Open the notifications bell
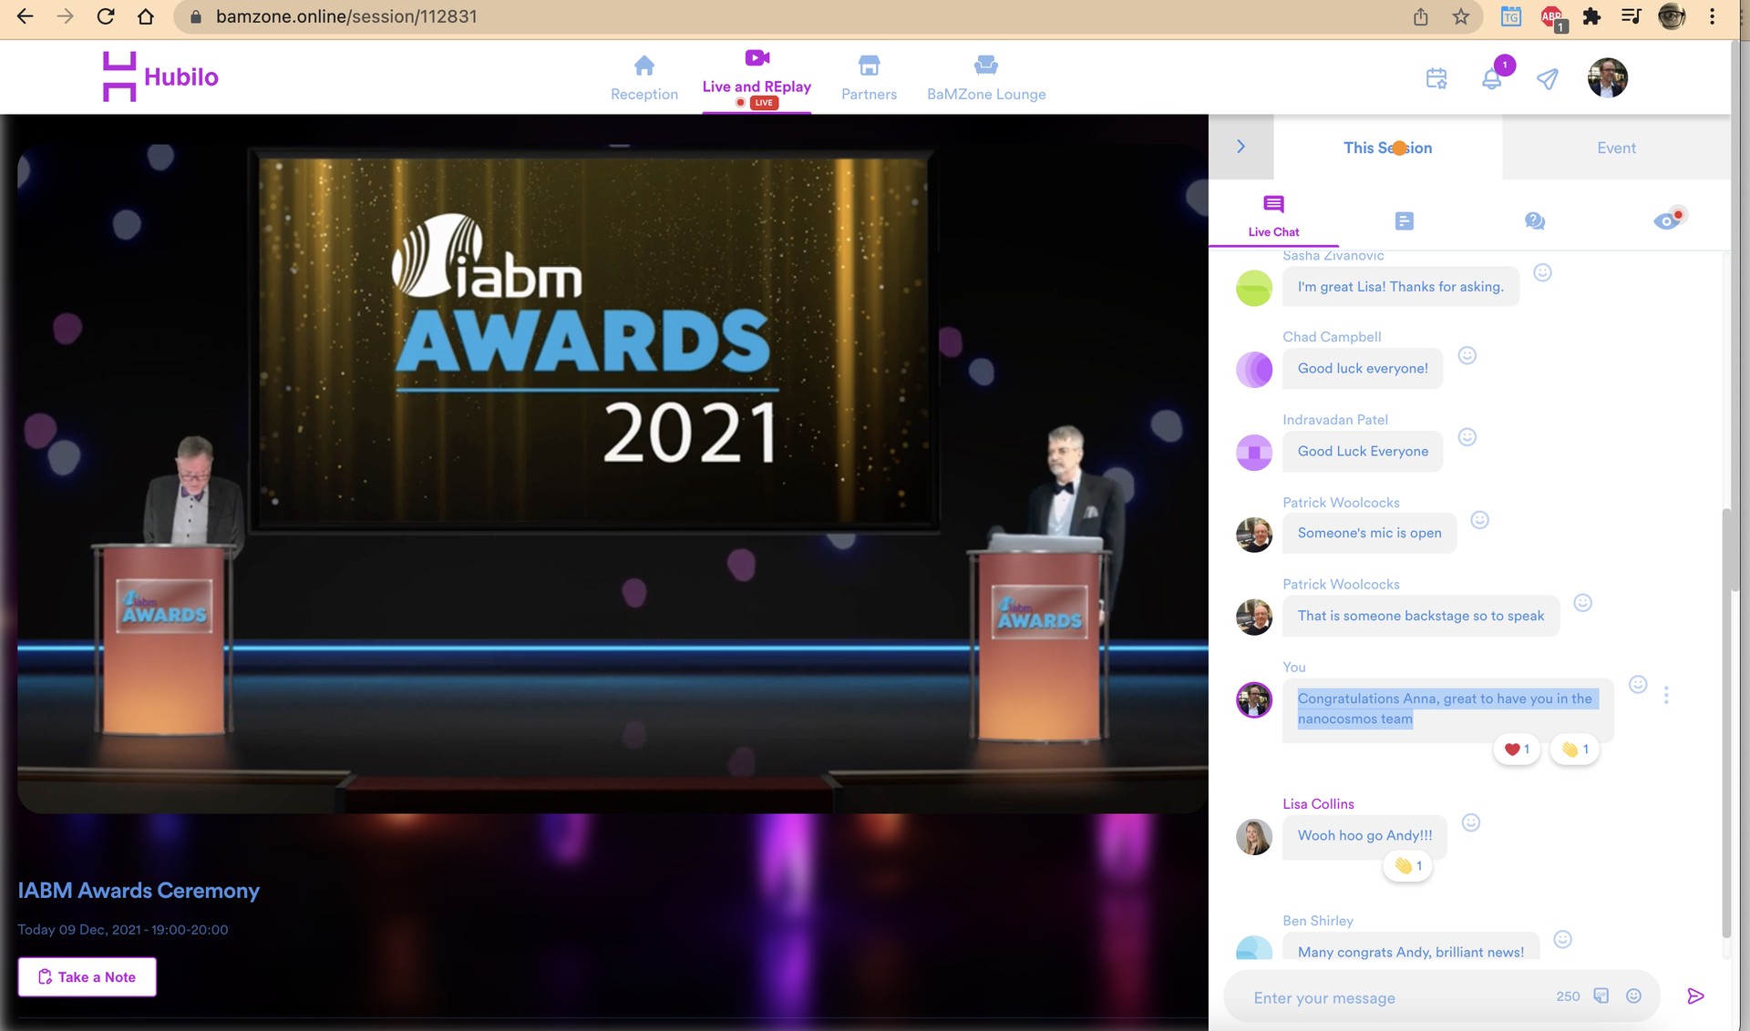 click(x=1491, y=79)
